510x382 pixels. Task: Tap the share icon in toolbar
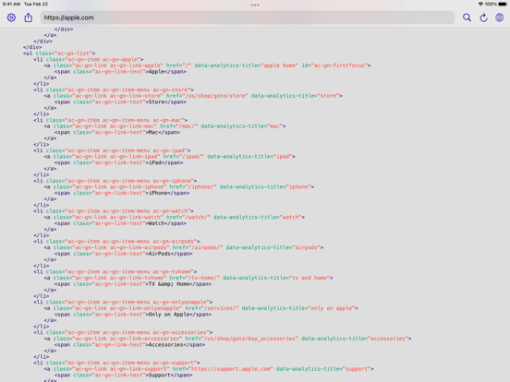[29, 18]
